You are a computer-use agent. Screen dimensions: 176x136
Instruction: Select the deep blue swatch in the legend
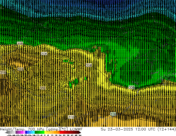point(26,132)
